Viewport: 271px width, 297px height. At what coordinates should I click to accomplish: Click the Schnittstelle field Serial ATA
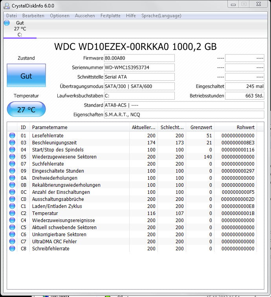click(x=139, y=77)
